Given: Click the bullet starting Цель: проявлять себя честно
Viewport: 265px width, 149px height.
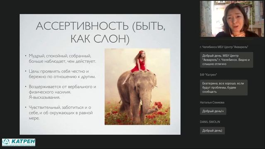Looking at the screenshot, I should coord(60,74).
